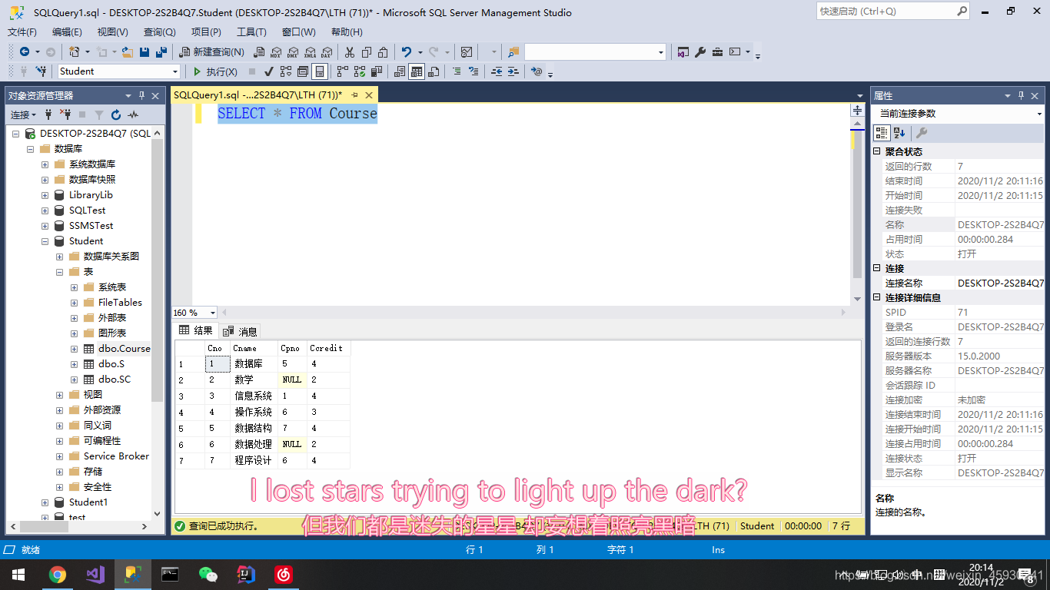Click the alphabetical sort icon in the Properties panel
The width and height of the screenshot is (1050, 590).
pos(899,133)
